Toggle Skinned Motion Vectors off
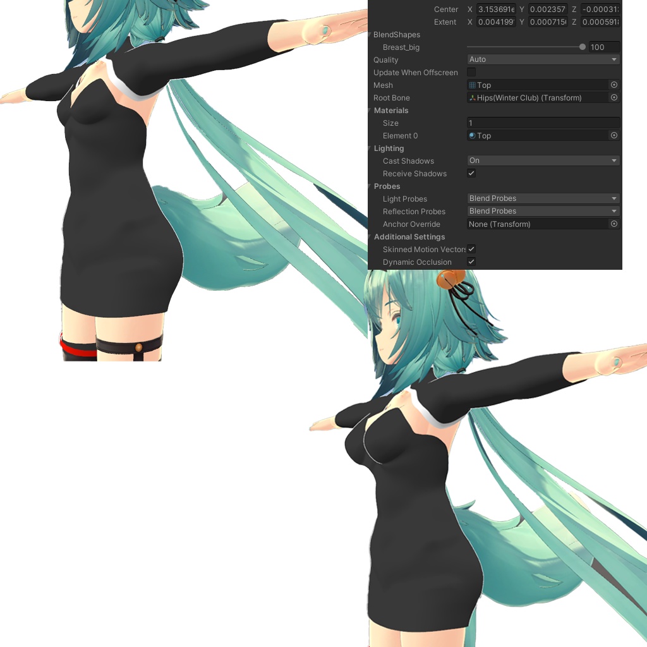The height and width of the screenshot is (647, 647). click(x=471, y=249)
